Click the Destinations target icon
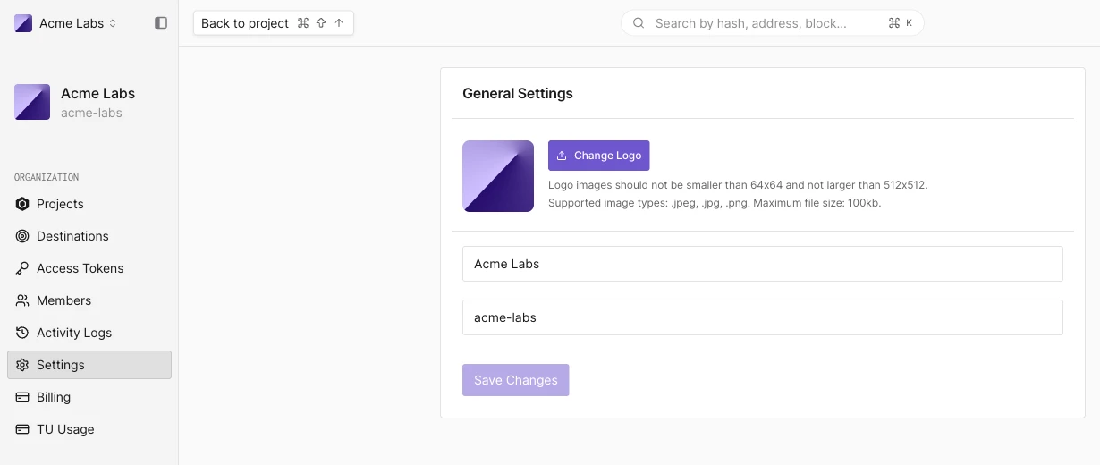1100x465 pixels. click(x=22, y=236)
